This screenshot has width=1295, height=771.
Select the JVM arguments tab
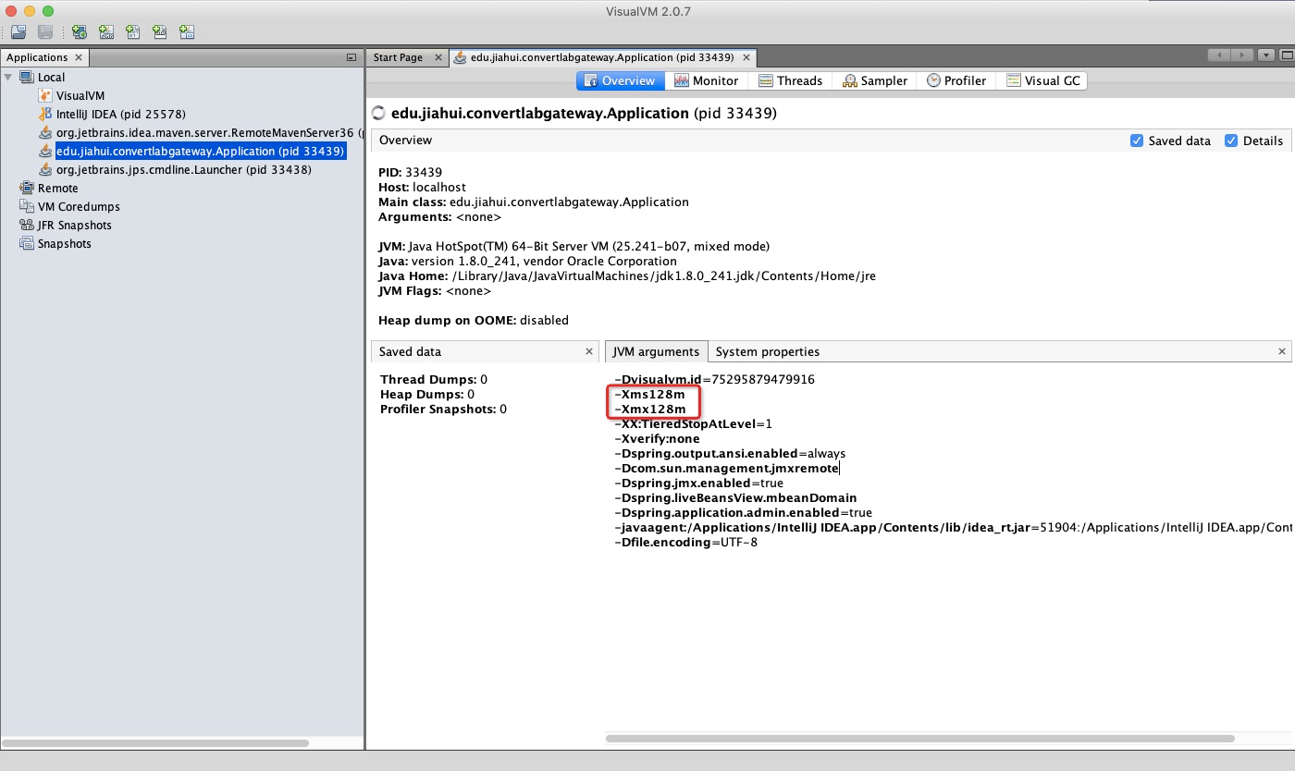pyautogui.click(x=656, y=351)
